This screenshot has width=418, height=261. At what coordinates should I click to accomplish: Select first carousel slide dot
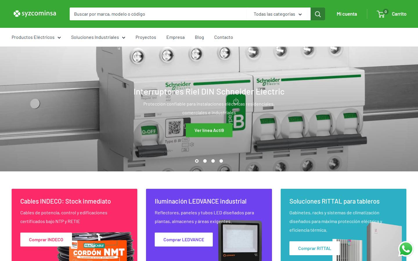[x=197, y=161]
